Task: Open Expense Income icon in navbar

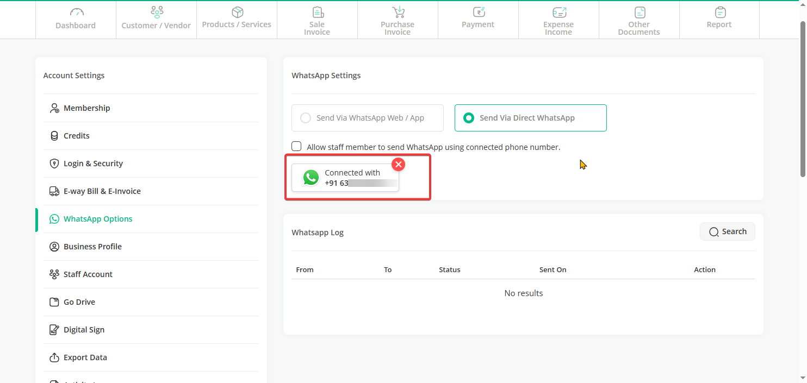Action: click(558, 12)
